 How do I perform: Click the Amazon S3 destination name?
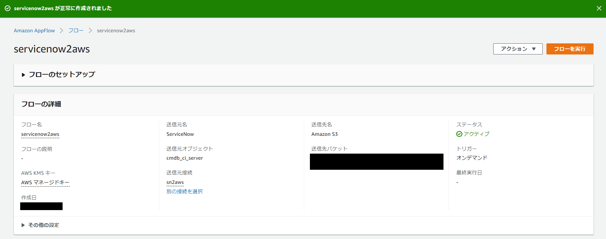pyautogui.click(x=324, y=134)
